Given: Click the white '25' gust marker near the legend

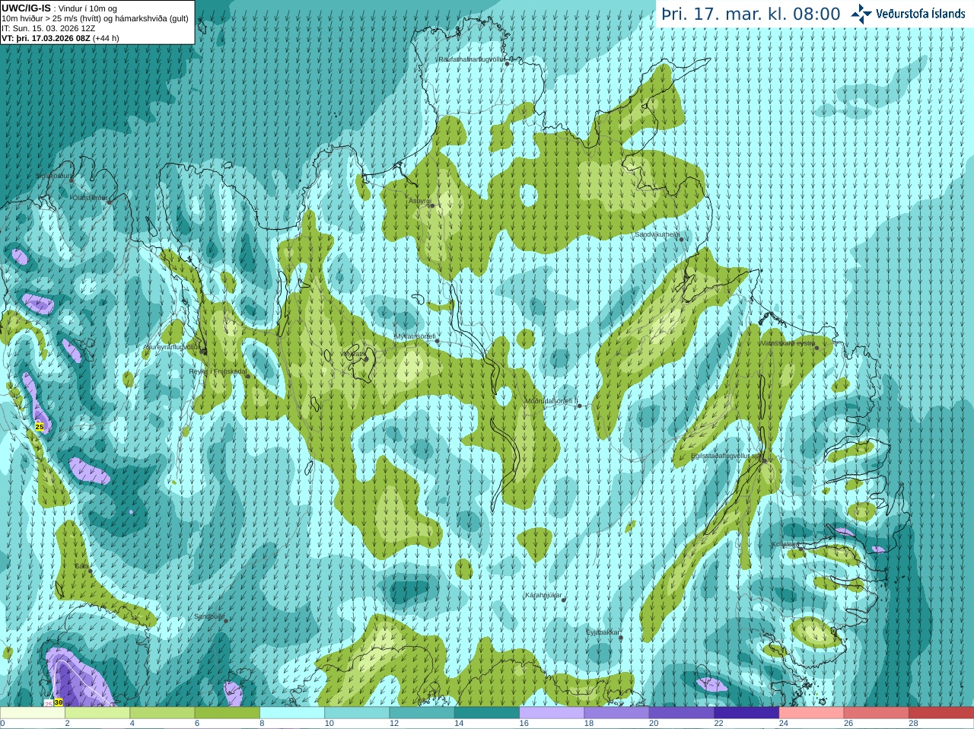Looking at the screenshot, I should pyautogui.click(x=49, y=704).
